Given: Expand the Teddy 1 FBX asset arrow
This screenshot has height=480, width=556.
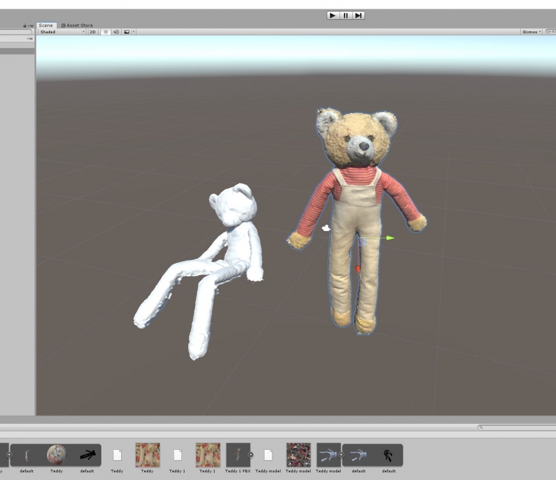Looking at the screenshot, I should [x=251, y=455].
